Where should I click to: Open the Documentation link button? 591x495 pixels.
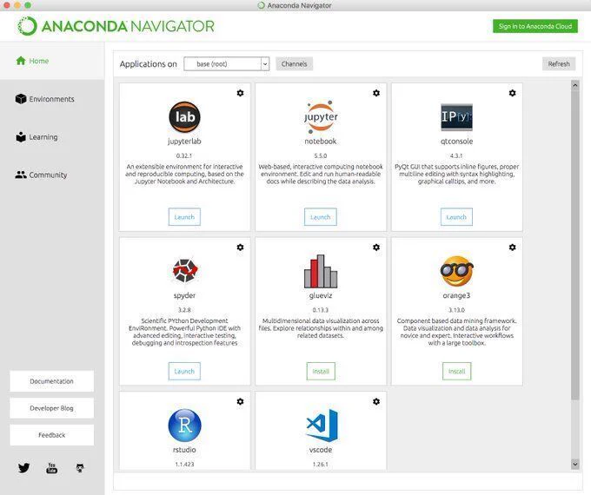click(x=51, y=381)
